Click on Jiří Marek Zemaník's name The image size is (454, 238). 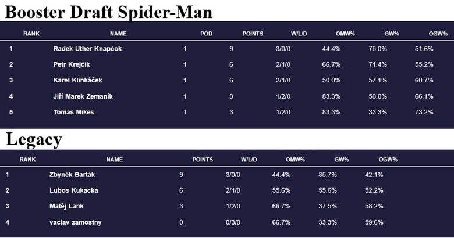coord(83,96)
